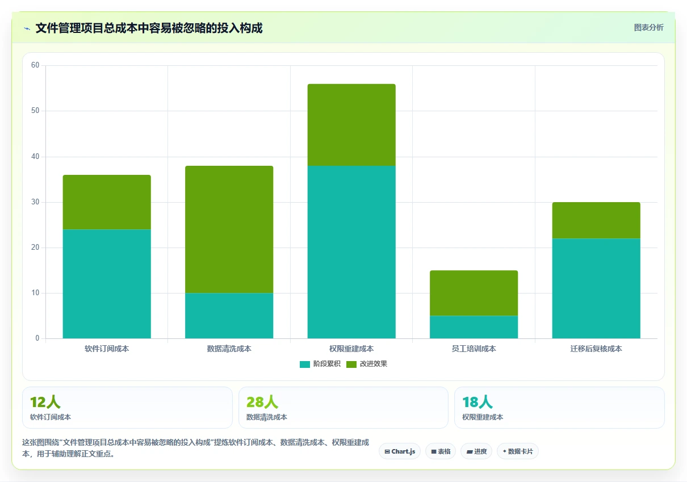This screenshot has height=482, width=687.
Task: Click y-axis value 10
Action: [x=35, y=293]
